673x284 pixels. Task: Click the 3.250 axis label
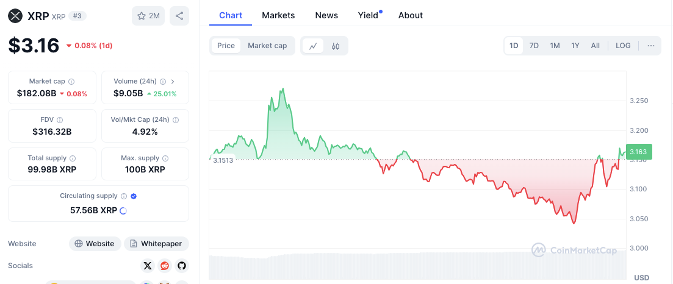click(639, 101)
